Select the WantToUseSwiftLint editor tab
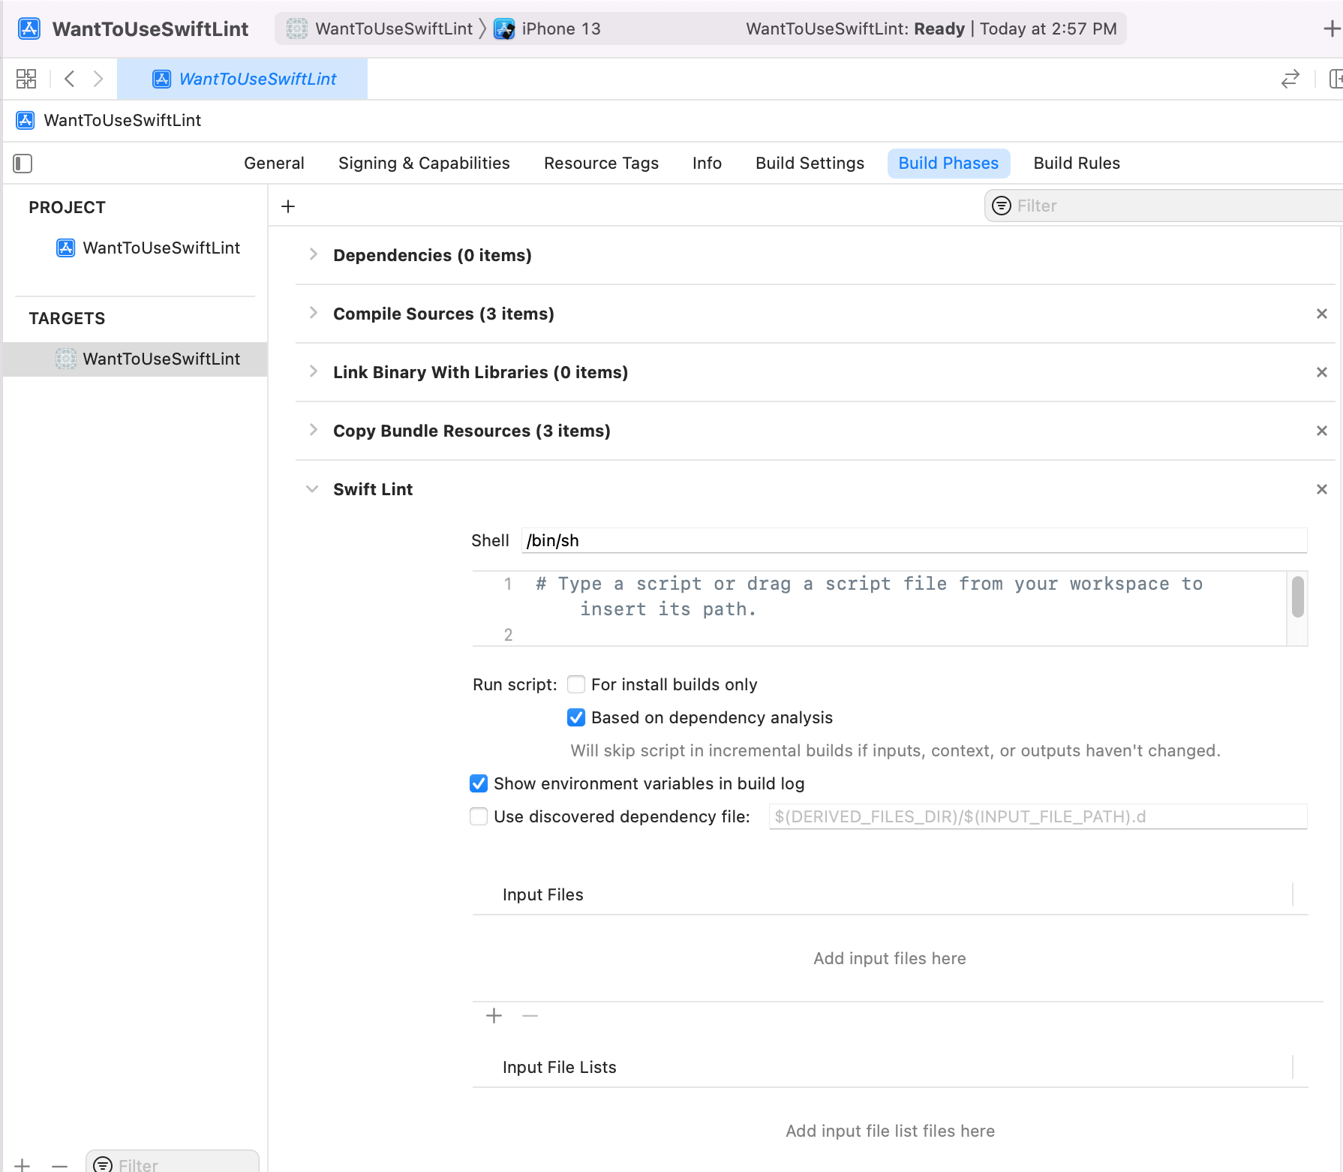 pyautogui.click(x=242, y=79)
